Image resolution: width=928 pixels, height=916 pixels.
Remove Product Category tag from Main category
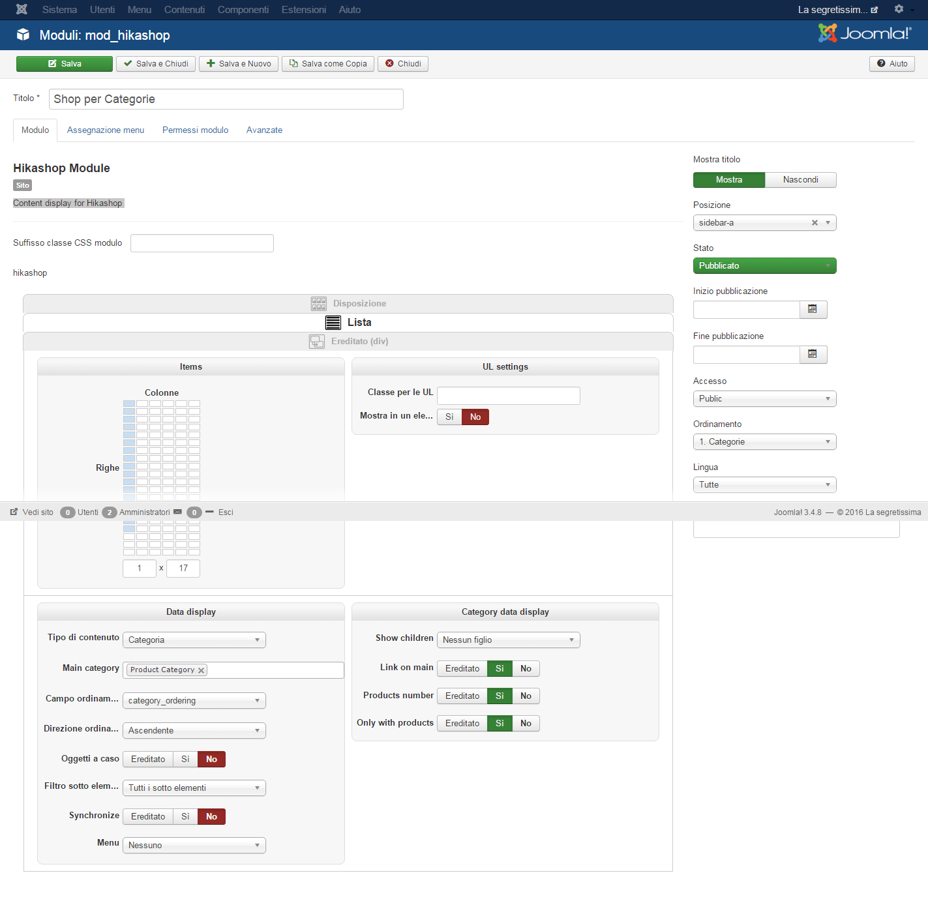tap(202, 670)
